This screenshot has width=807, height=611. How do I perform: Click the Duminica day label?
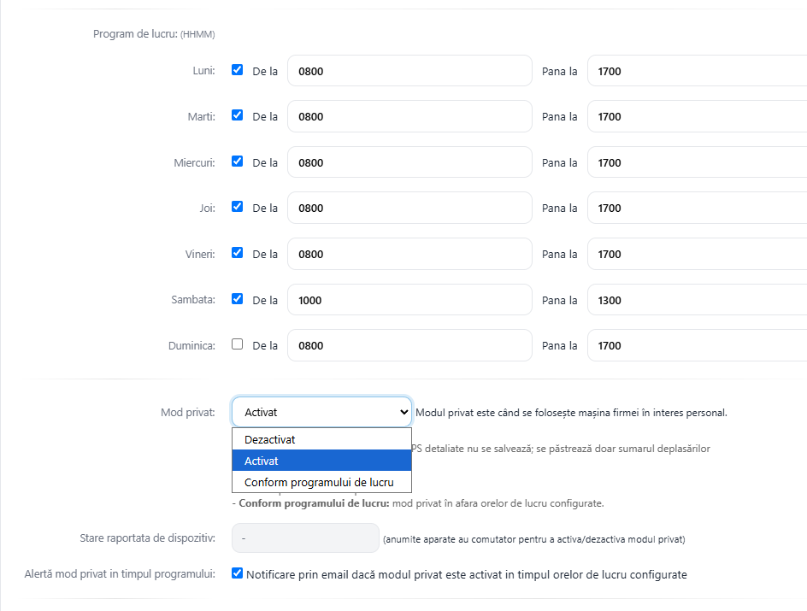pyautogui.click(x=191, y=345)
